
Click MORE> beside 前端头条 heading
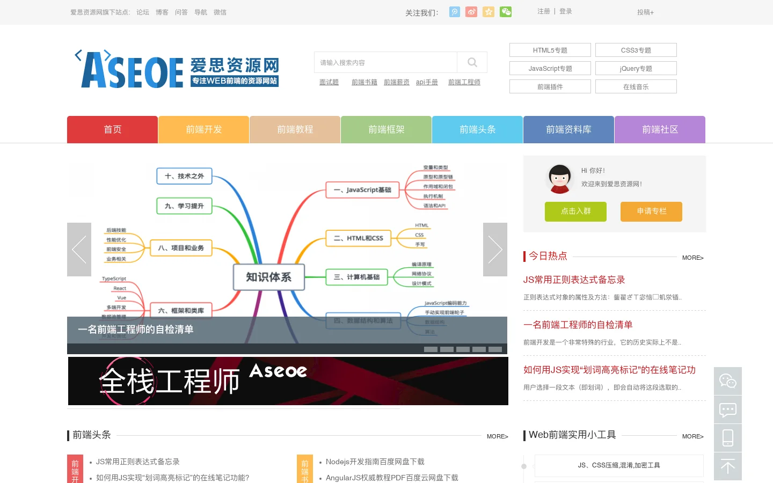click(498, 436)
